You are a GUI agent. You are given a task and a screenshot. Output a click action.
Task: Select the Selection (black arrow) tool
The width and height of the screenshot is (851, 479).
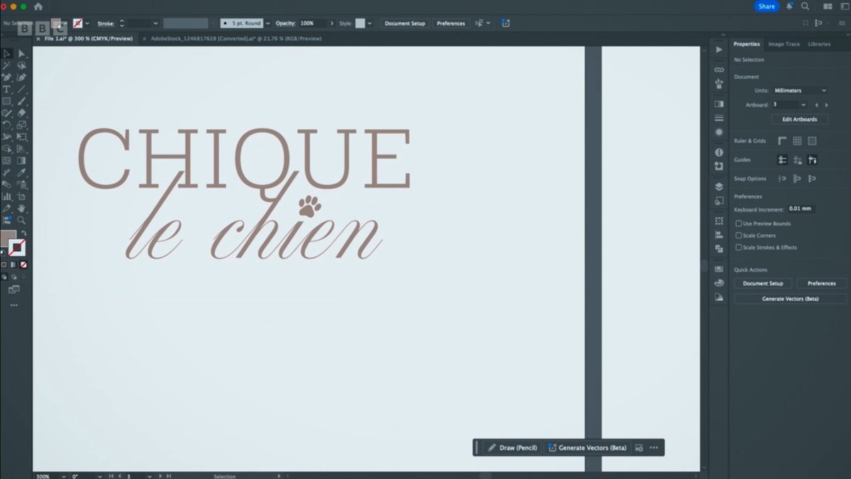tap(7, 53)
